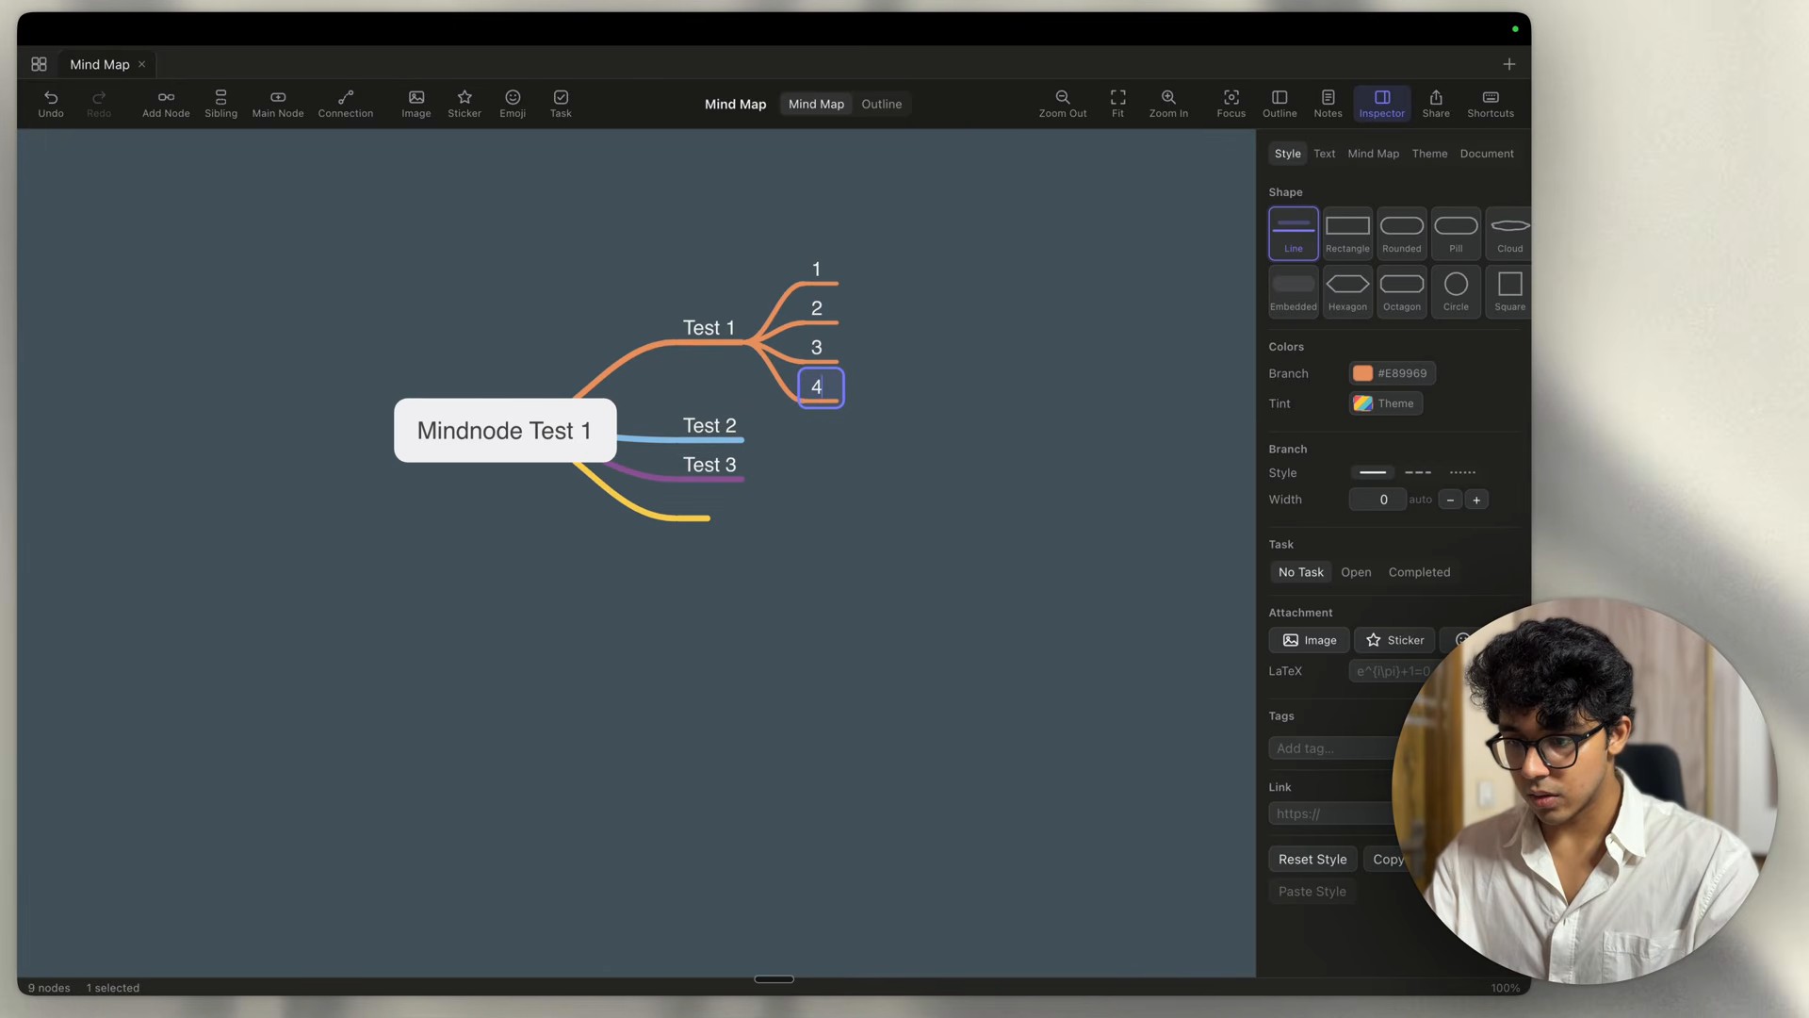
Task: Click the Attachment Sticker button
Action: [1394, 640]
